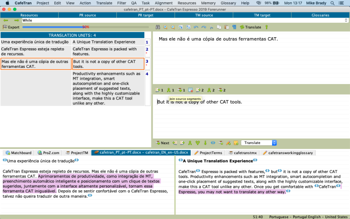Open the Memory menu
This screenshot has width=350, height=219.
(208, 3)
